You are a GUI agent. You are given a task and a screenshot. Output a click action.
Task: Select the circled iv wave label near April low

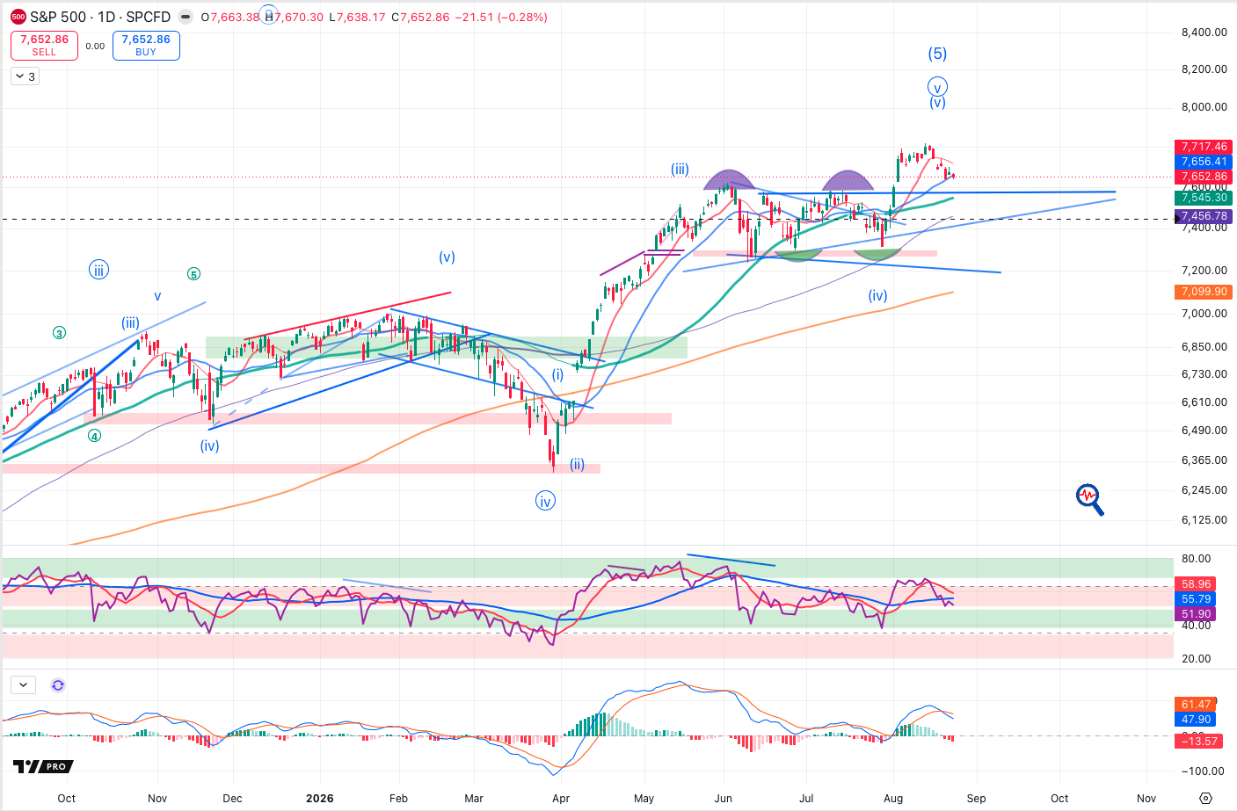546,502
